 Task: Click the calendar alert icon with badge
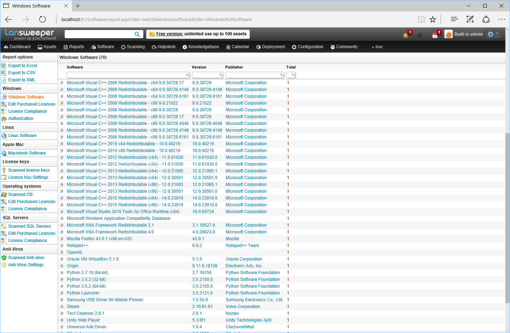(435, 35)
